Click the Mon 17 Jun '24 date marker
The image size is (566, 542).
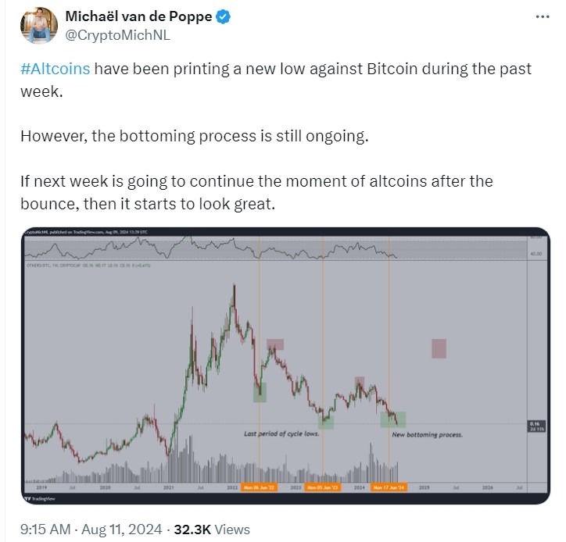389,487
